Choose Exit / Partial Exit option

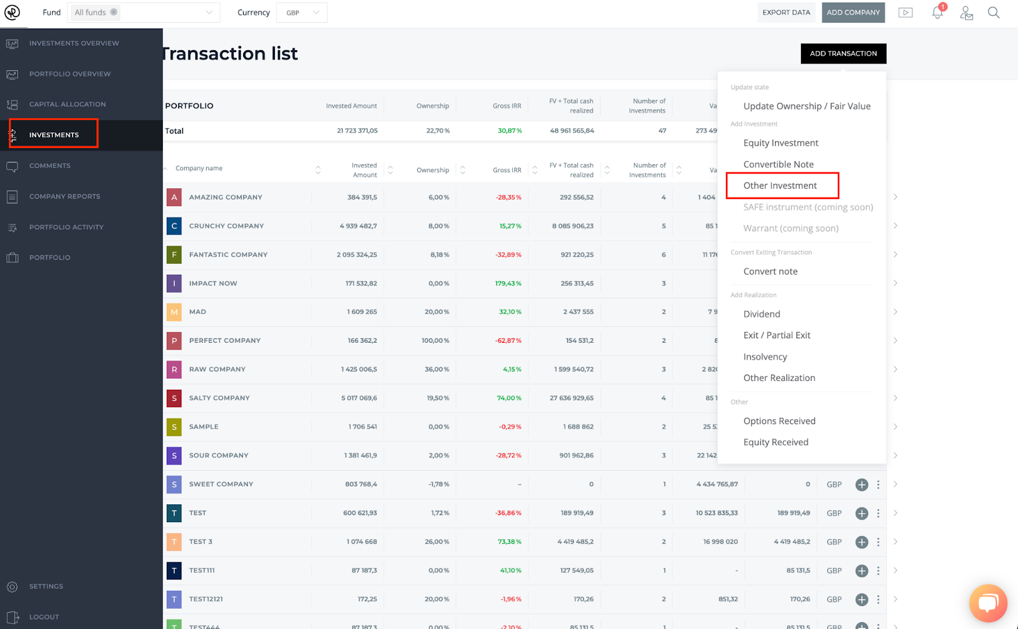(x=777, y=335)
